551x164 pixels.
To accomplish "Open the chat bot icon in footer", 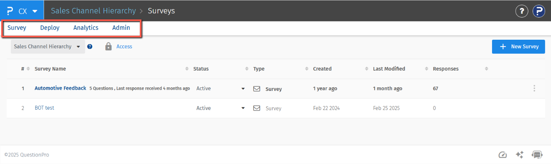I will [x=537, y=155].
